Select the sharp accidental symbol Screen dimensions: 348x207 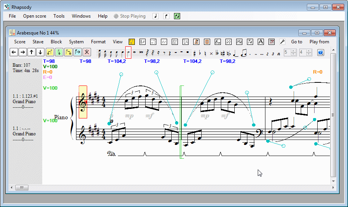[x=195, y=53]
